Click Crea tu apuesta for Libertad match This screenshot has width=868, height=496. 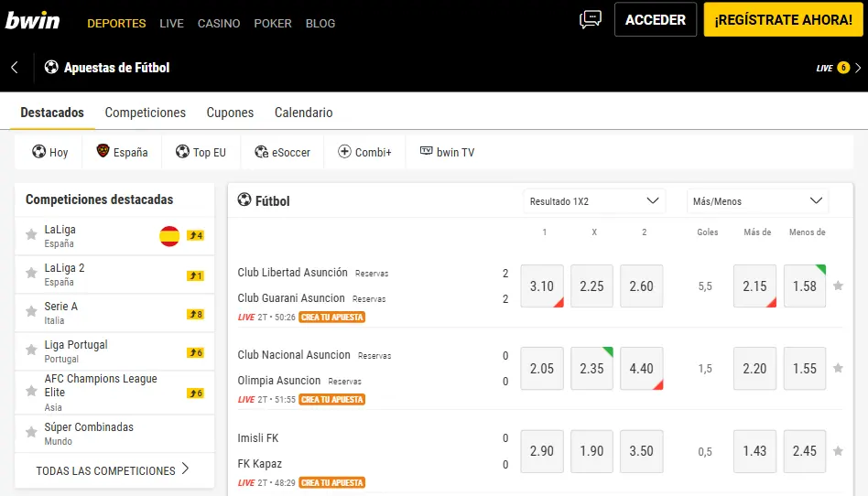click(332, 318)
